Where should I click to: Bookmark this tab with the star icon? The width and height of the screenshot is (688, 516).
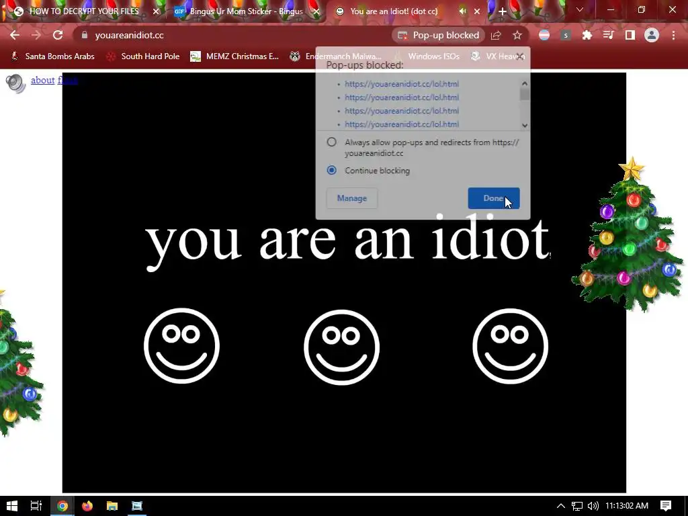pos(517,35)
